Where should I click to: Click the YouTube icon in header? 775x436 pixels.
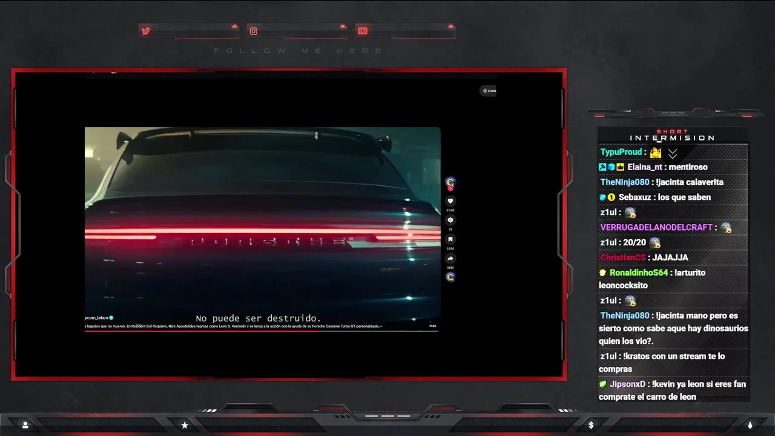pos(362,31)
